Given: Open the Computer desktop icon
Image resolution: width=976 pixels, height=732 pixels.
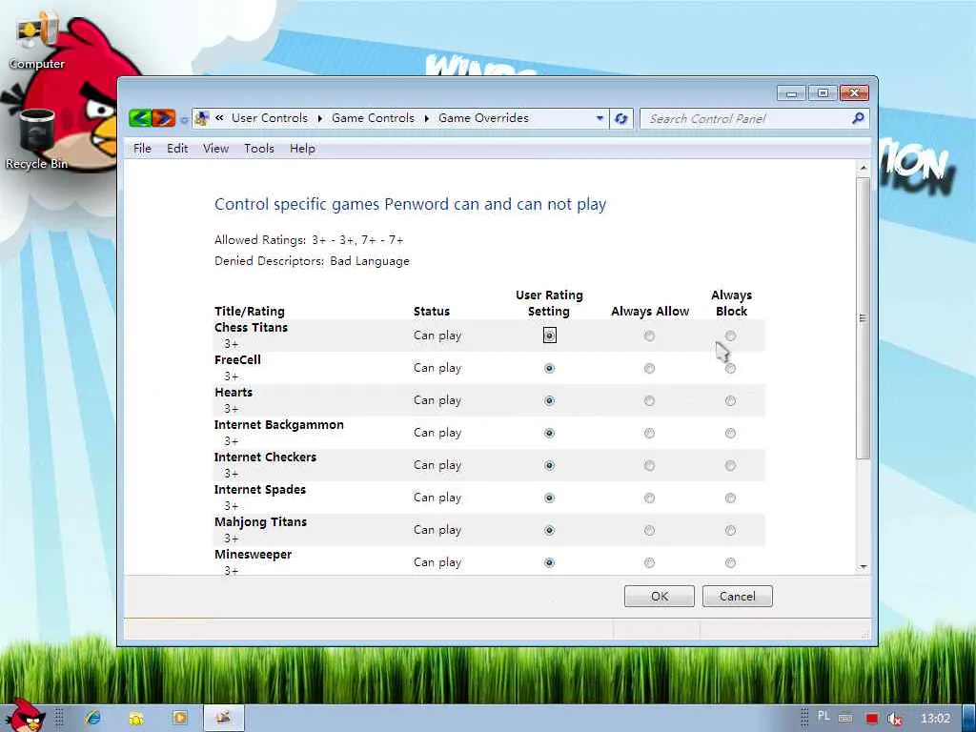Looking at the screenshot, I should 37,41.
